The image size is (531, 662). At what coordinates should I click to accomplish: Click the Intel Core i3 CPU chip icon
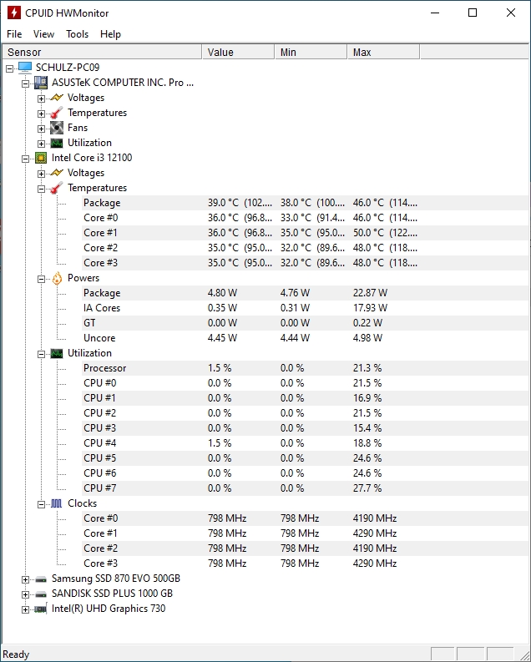click(41, 158)
